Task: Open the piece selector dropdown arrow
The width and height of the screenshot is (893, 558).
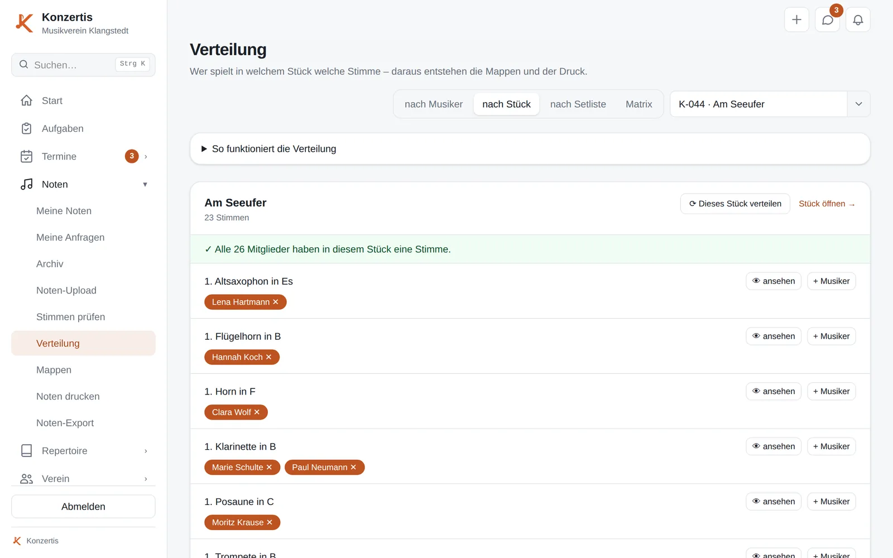Action: [x=858, y=104]
